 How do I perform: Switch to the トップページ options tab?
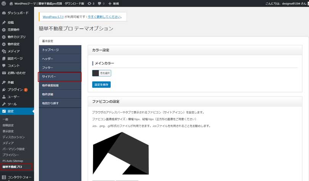60,50
